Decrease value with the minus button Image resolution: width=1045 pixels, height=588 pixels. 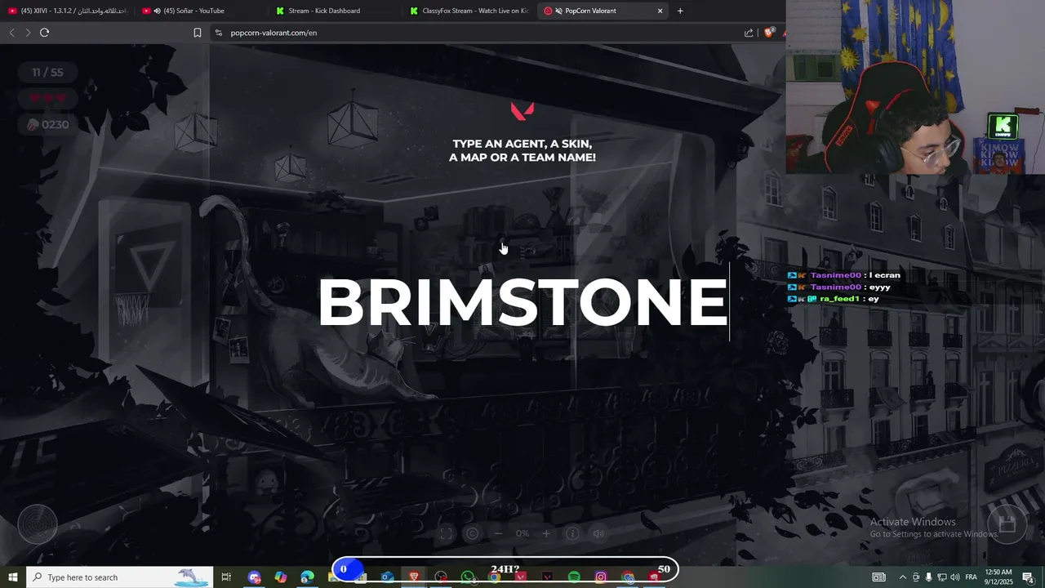pyautogui.click(x=498, y=533)
